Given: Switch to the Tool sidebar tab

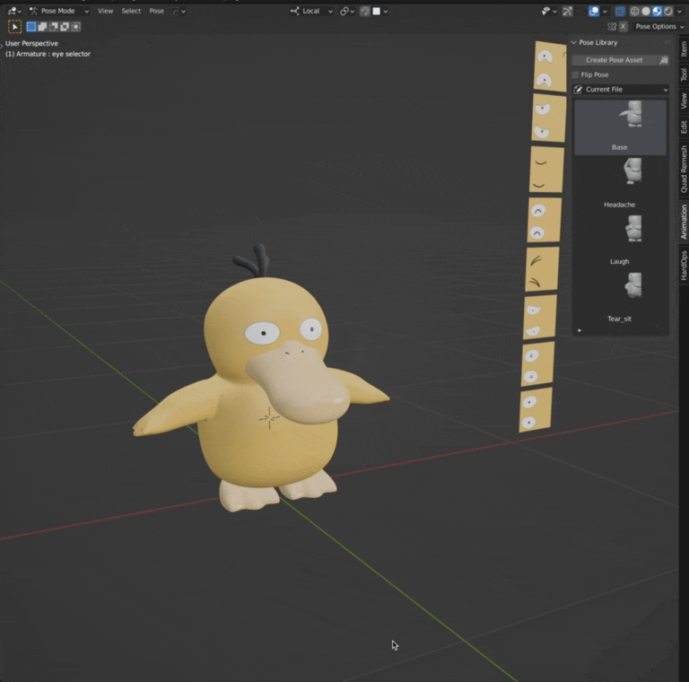Looking at the screenshot, I should pyautogui.click(x=684, y=74).
